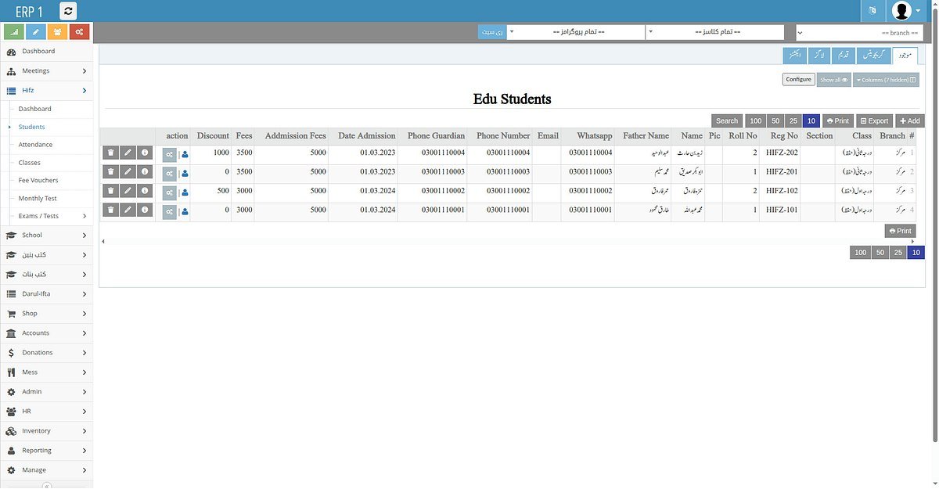Open the all programs filter dropdown

(x=576, y=32)
